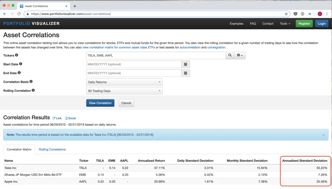This screenshot has width=332, height=189.
Task: Click the 15.94% monthly deviation value
Action: point(262,168)
